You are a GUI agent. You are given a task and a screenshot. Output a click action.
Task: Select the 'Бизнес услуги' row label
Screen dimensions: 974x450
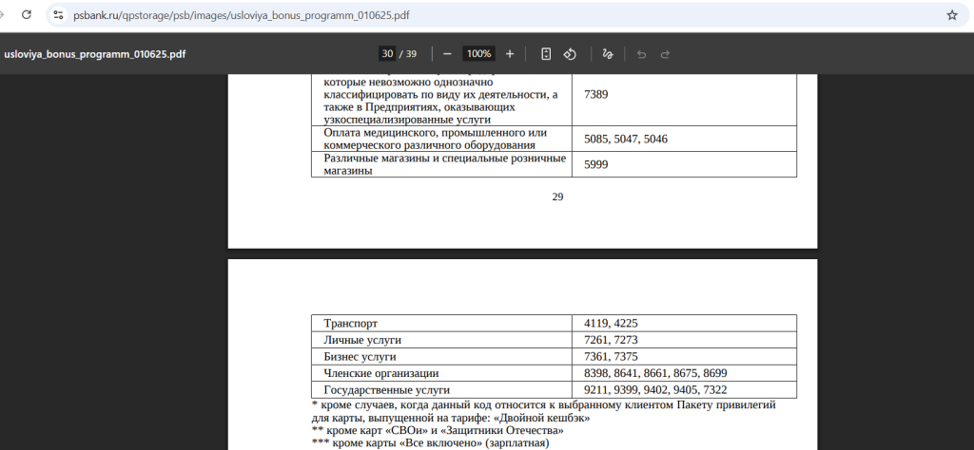pyautogui.click(x=360, y=357)
